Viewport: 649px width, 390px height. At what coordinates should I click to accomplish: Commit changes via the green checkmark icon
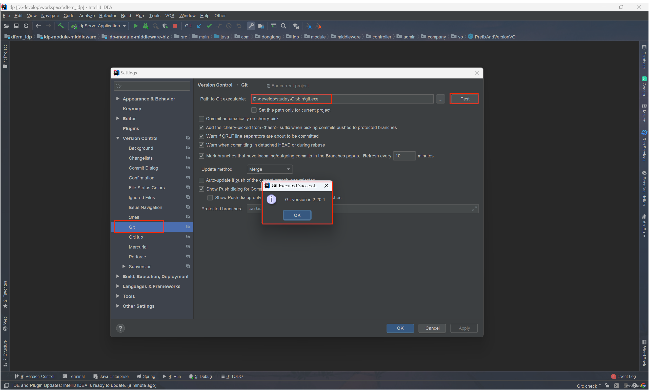coord(209,26)
